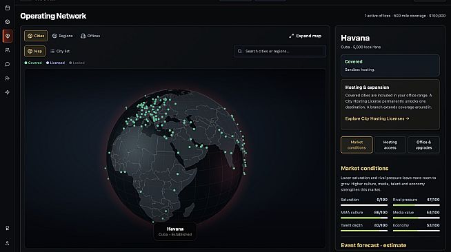Switch to the Offices tab
451x252 pixels.
(90, 36)
